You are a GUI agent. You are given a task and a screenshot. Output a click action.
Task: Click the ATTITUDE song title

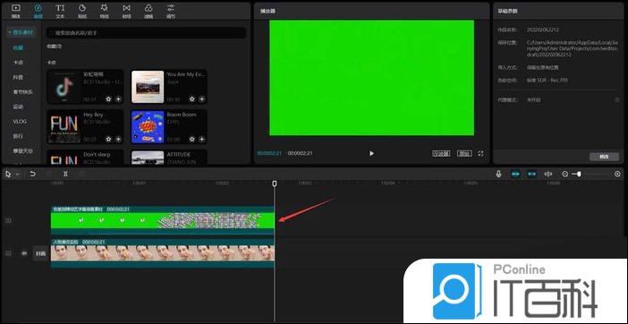[179, 155]
